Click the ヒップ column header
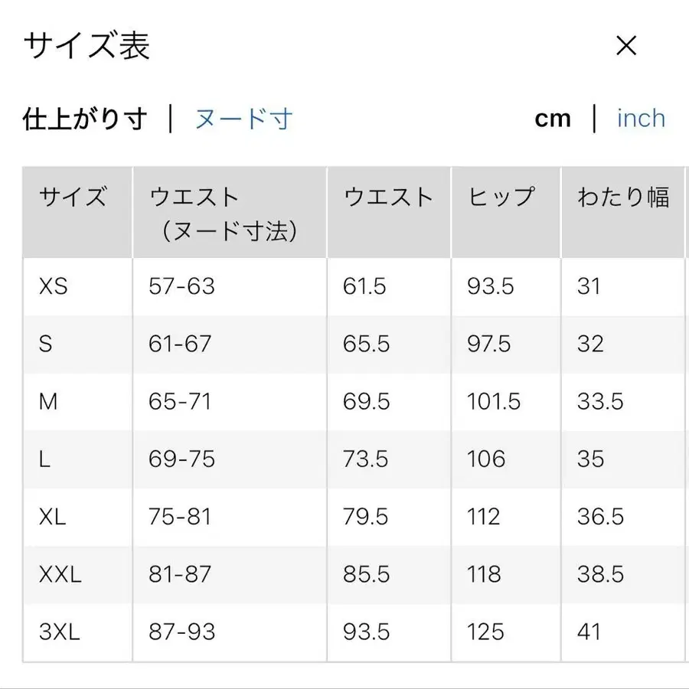The width and height of the screenshot is (689, 689). click(x=501, y=197)
